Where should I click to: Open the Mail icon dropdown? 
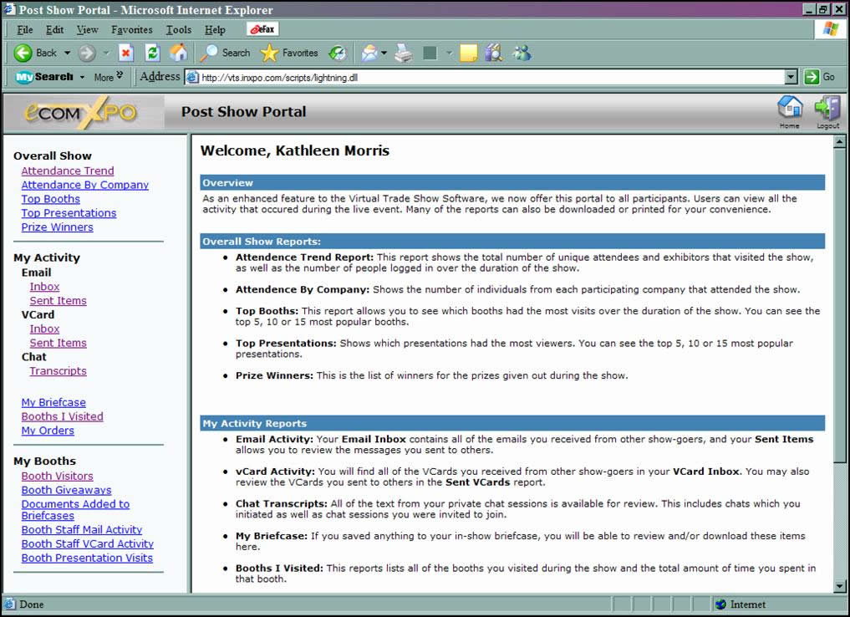coord(384,53)
